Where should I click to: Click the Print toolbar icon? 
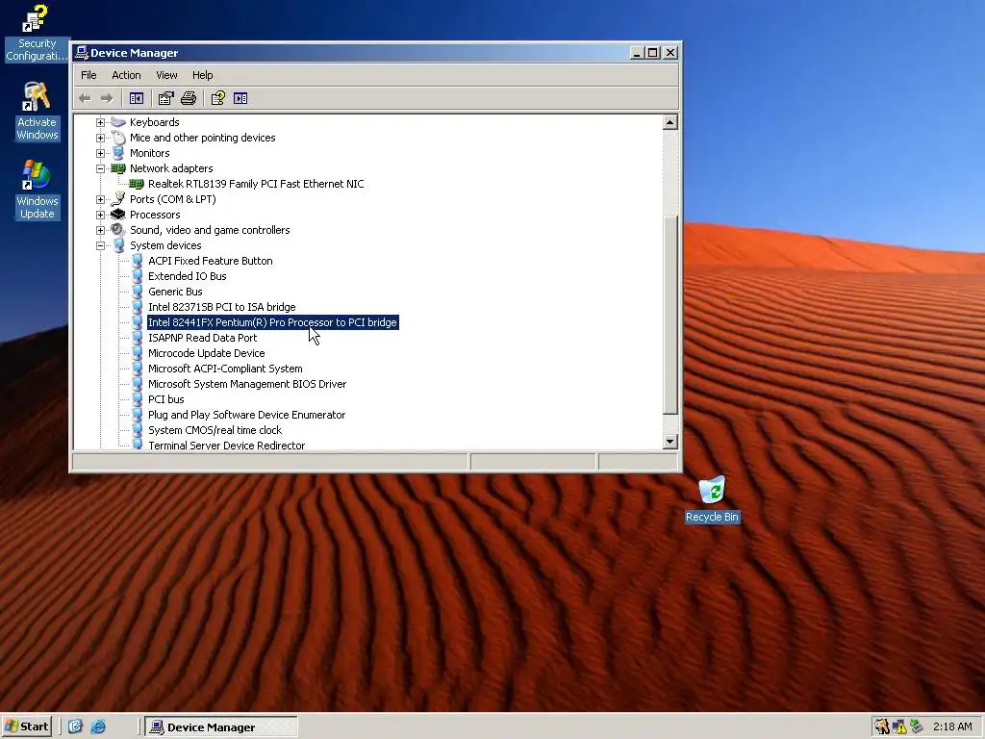[x=189, y=98]
